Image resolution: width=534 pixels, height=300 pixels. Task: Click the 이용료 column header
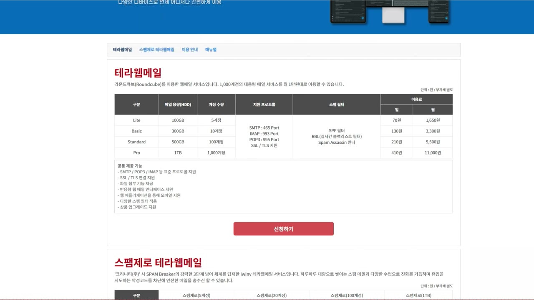click(417, 99)
